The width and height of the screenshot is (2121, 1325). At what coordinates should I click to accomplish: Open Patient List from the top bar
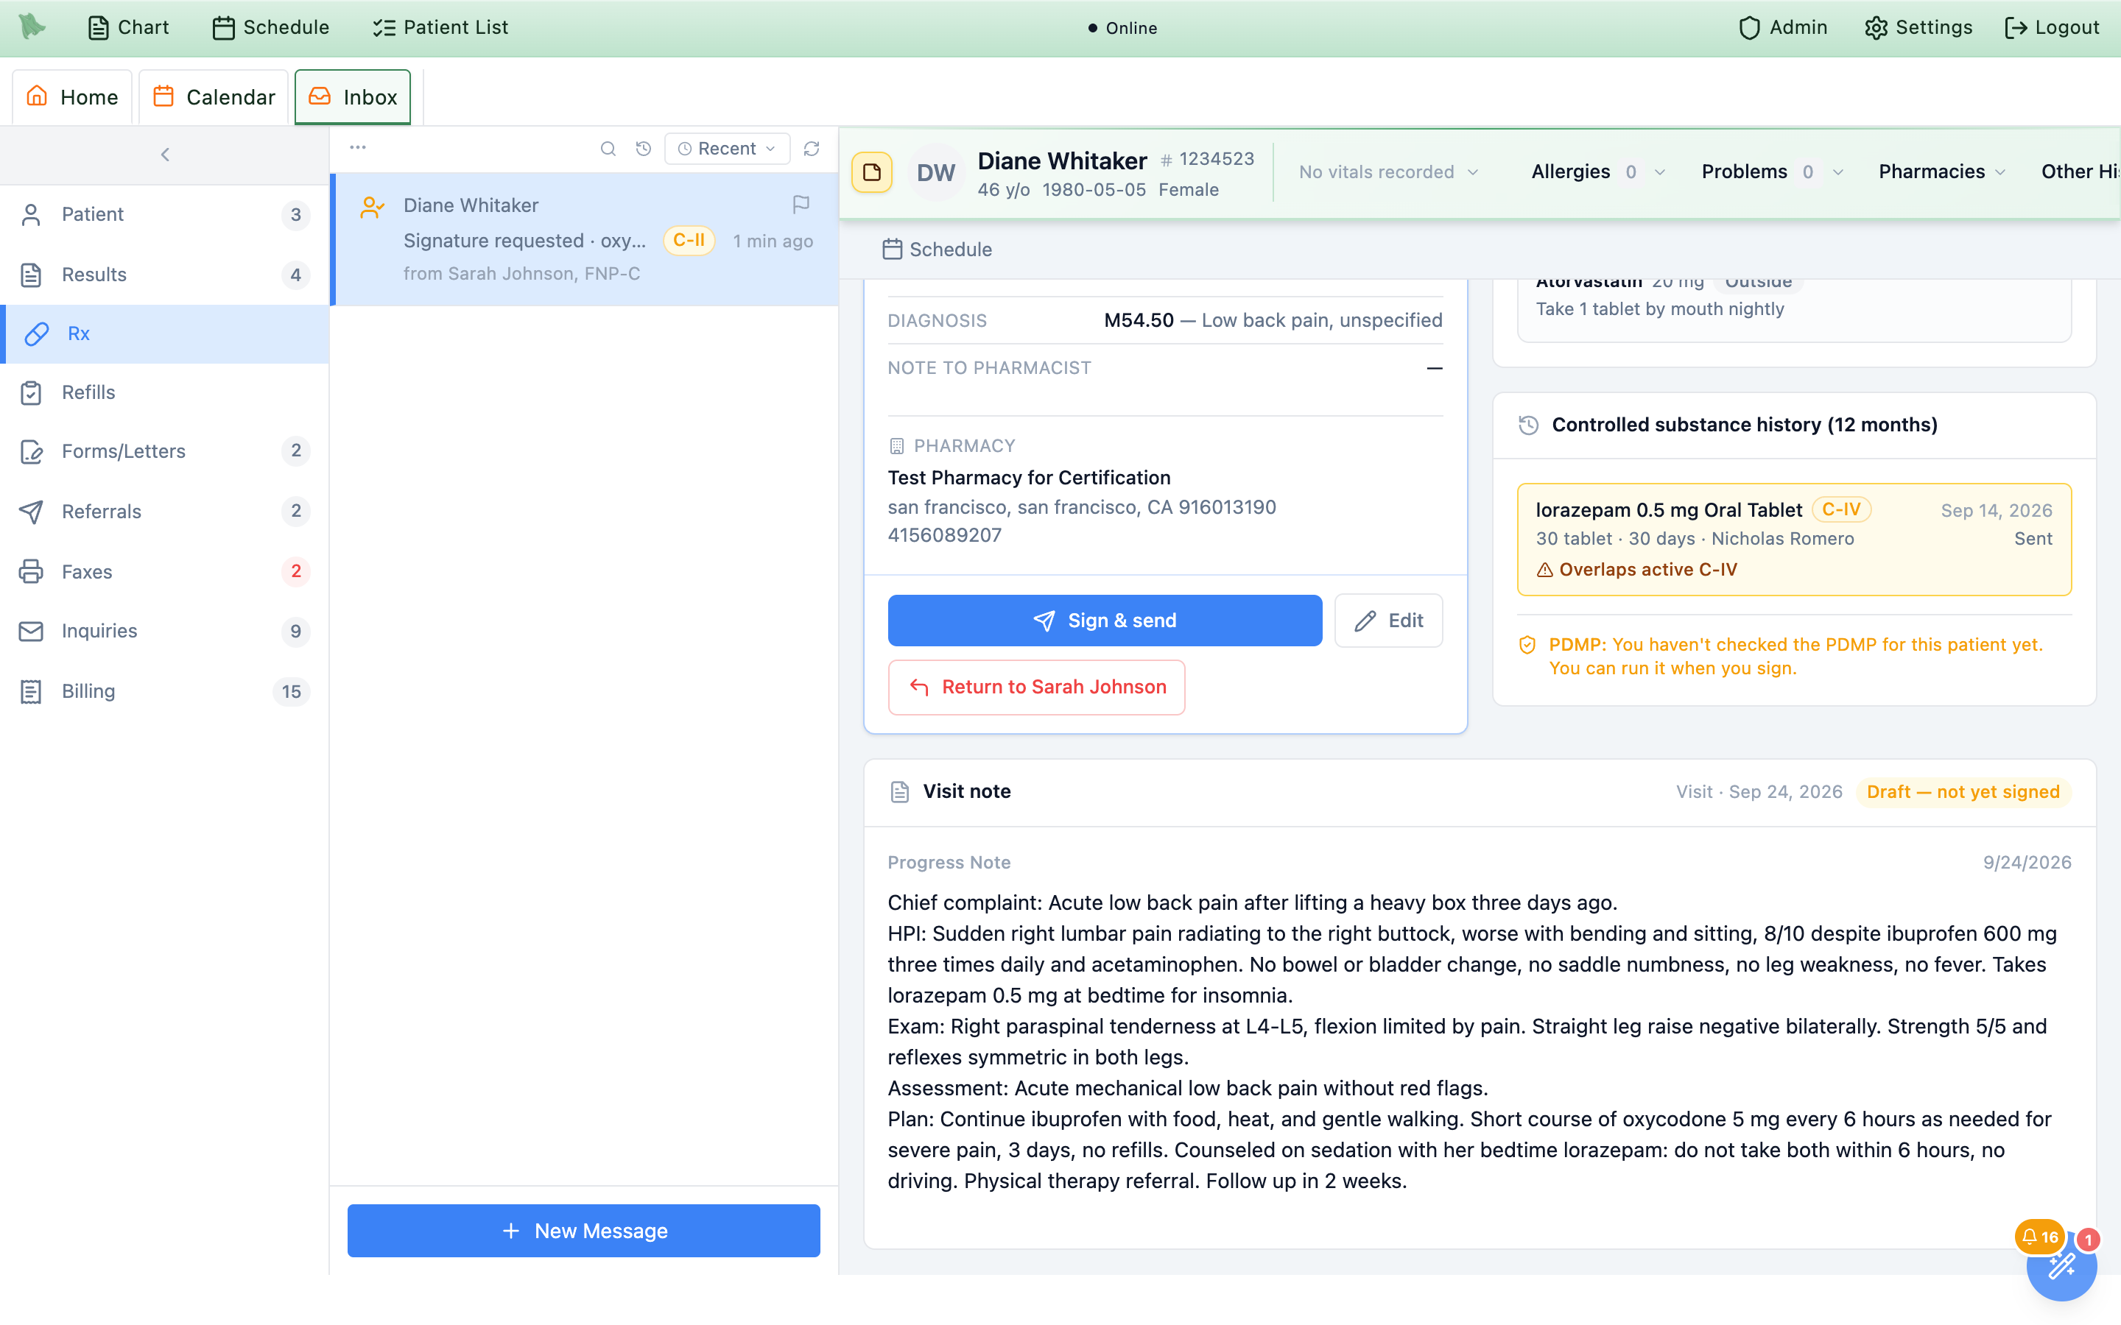(440, 28)
